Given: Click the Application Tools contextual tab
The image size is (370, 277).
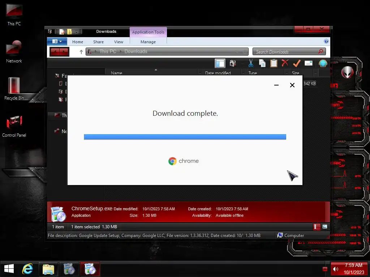Looking at the screenshot, I should coord(148,32).
